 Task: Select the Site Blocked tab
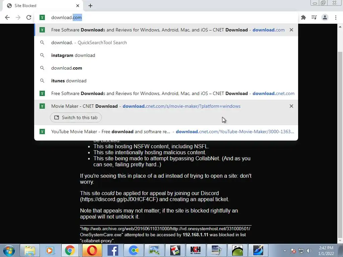43,6
